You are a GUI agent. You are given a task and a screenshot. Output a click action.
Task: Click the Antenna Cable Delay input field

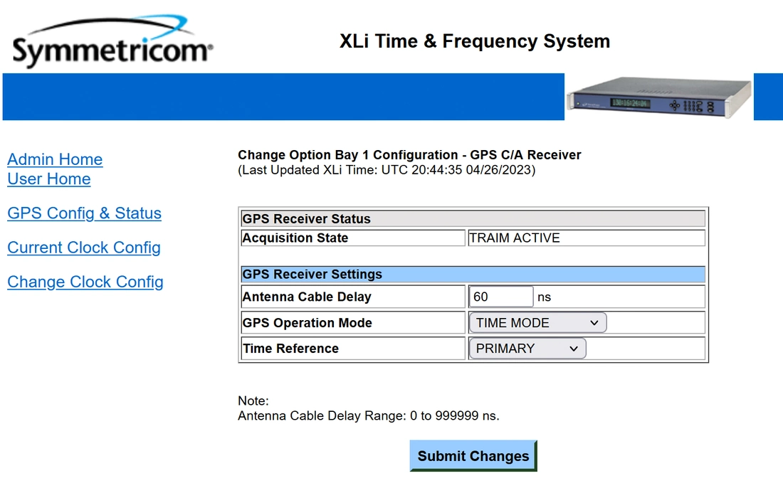click(x=501, y=297)
